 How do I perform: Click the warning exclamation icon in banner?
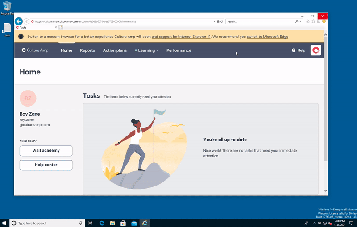pos(21,37)
